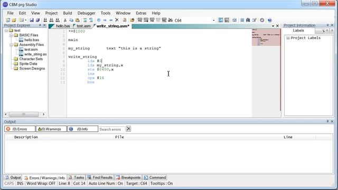
Task: Toggle the (0) Errors filter button
Action: (20, 129)
